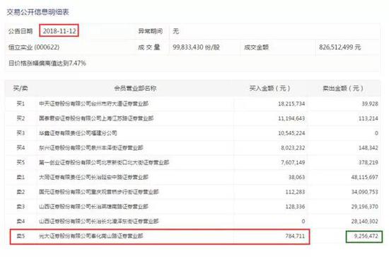Click the 异常期间 label

tap(151, 31)
